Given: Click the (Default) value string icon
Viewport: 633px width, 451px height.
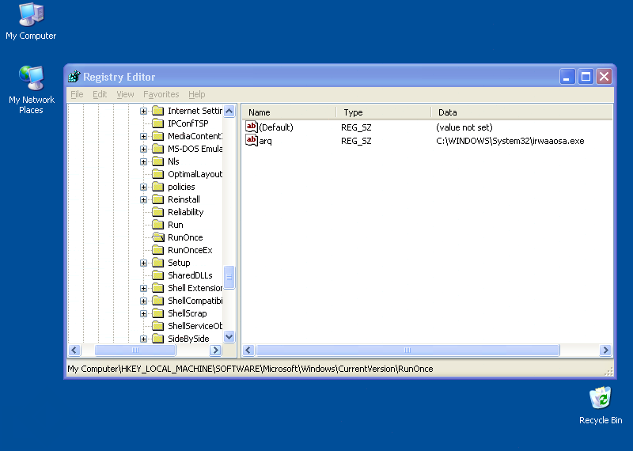Looking at the screenshot, I should point(252,127).
